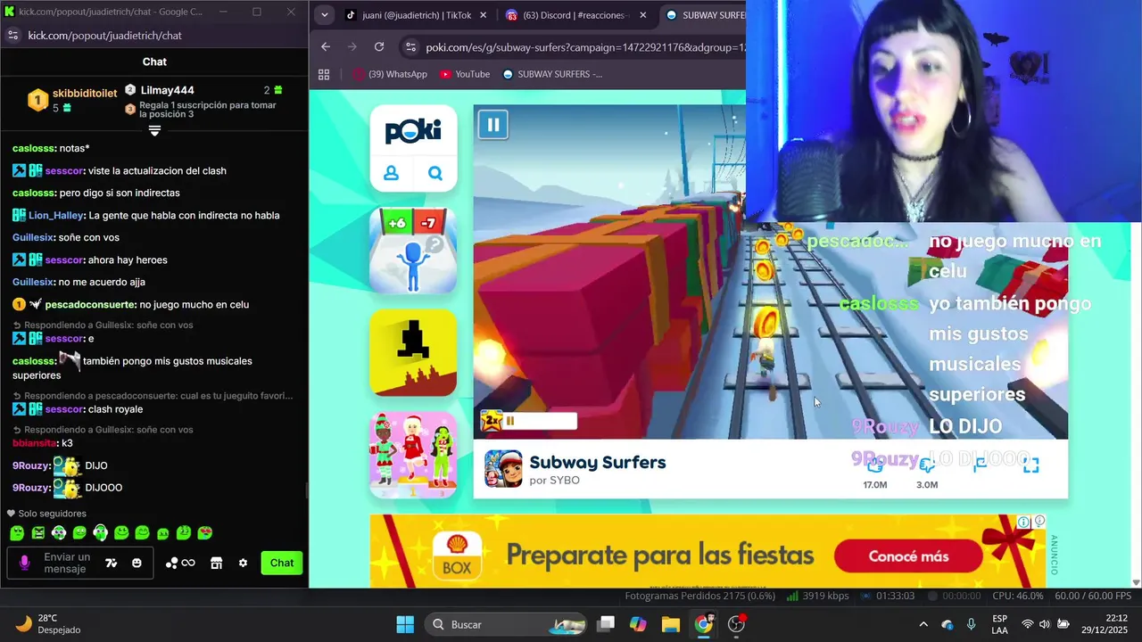The width and height of the screenshot is (1142, 642).
Task: Open Poki user profile icon
Action: [391, 173]
